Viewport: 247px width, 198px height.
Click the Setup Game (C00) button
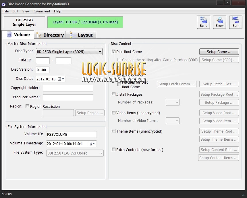219,60
